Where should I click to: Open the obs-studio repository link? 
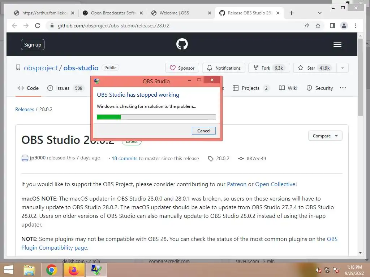click(x=81, y=68)
